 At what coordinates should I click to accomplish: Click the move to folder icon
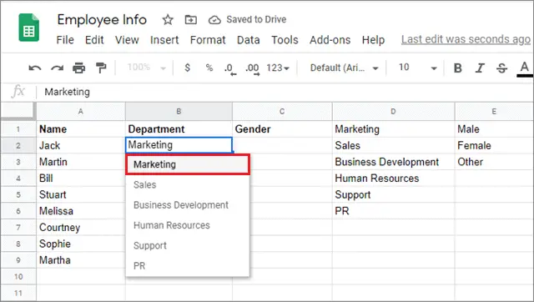(x=191, y=20)
